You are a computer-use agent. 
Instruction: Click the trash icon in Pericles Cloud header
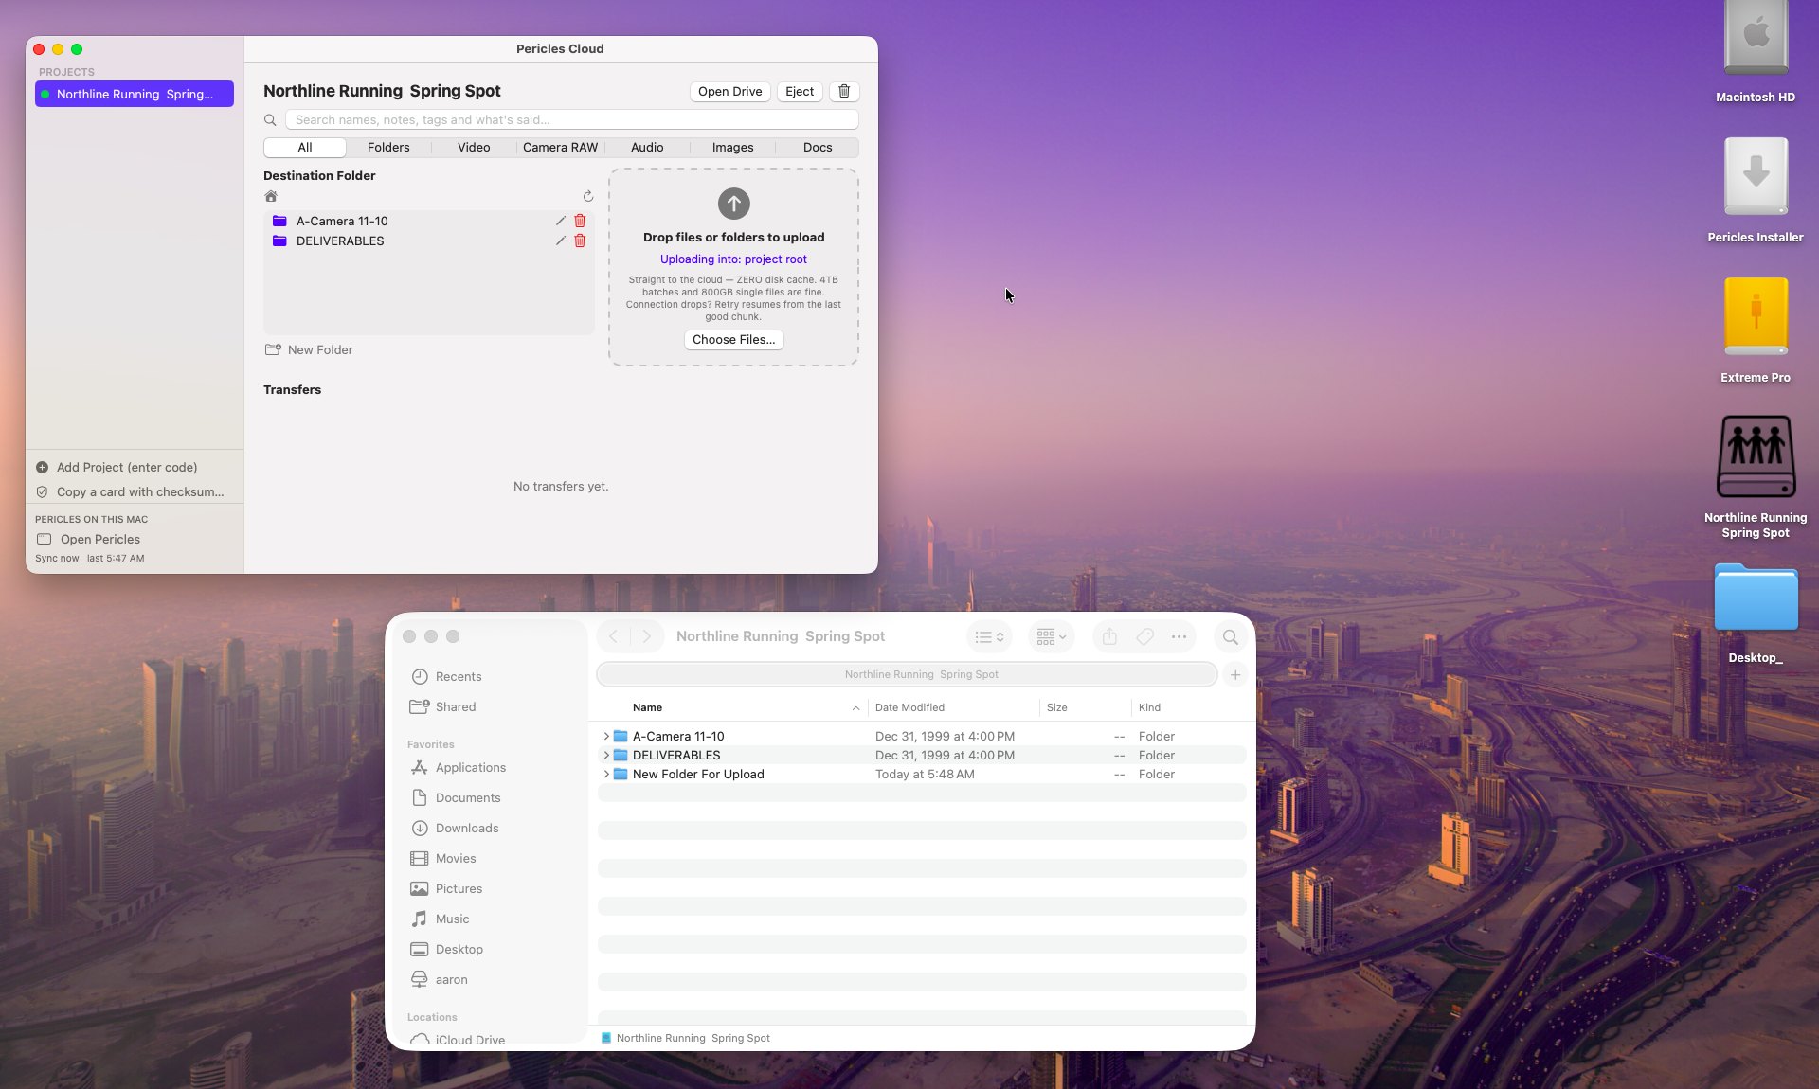[x=844, y=92]
